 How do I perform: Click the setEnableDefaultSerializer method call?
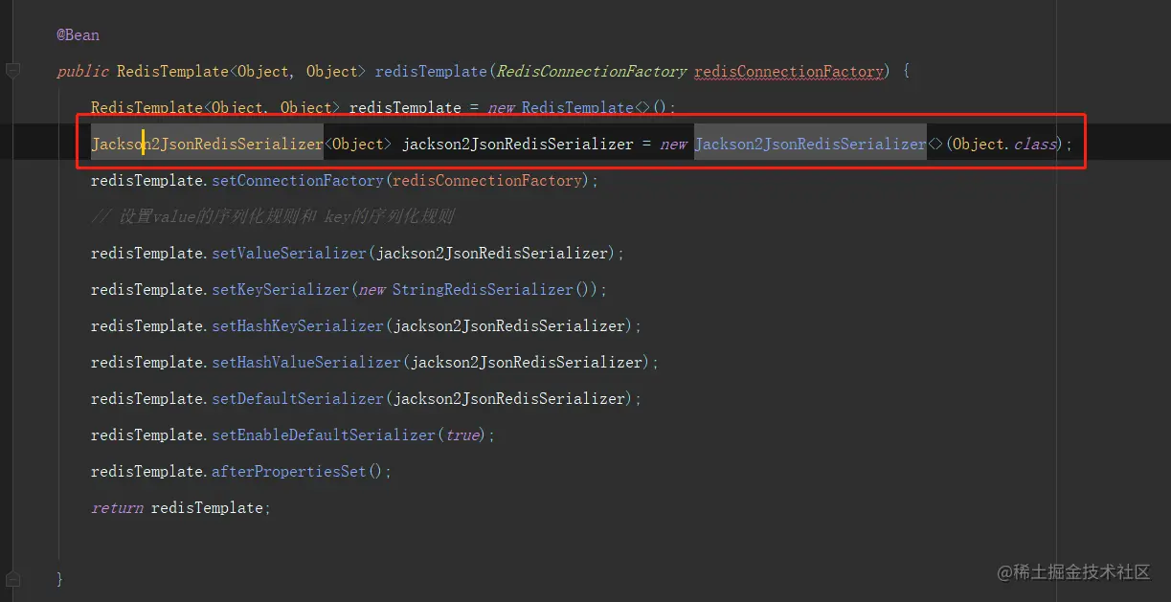click(x=324, y=435)
